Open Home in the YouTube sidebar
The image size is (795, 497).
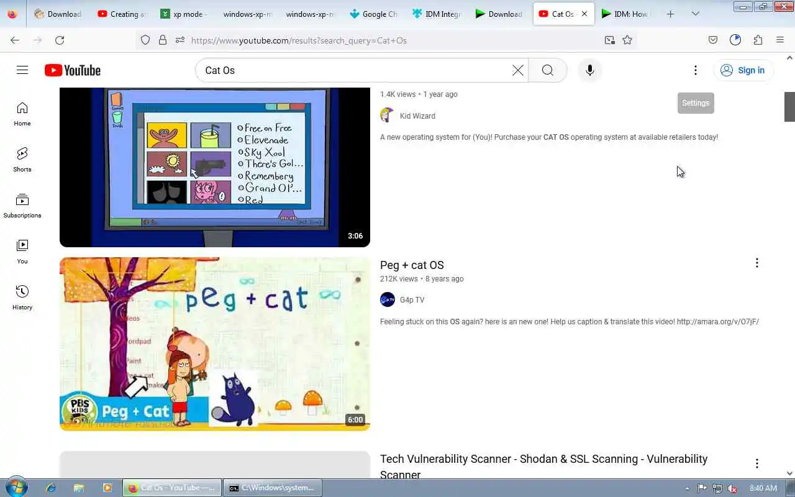(x=22, y=114)
